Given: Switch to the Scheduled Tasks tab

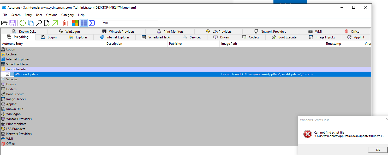Looking at the screenshot, I should tap(156, 37).
